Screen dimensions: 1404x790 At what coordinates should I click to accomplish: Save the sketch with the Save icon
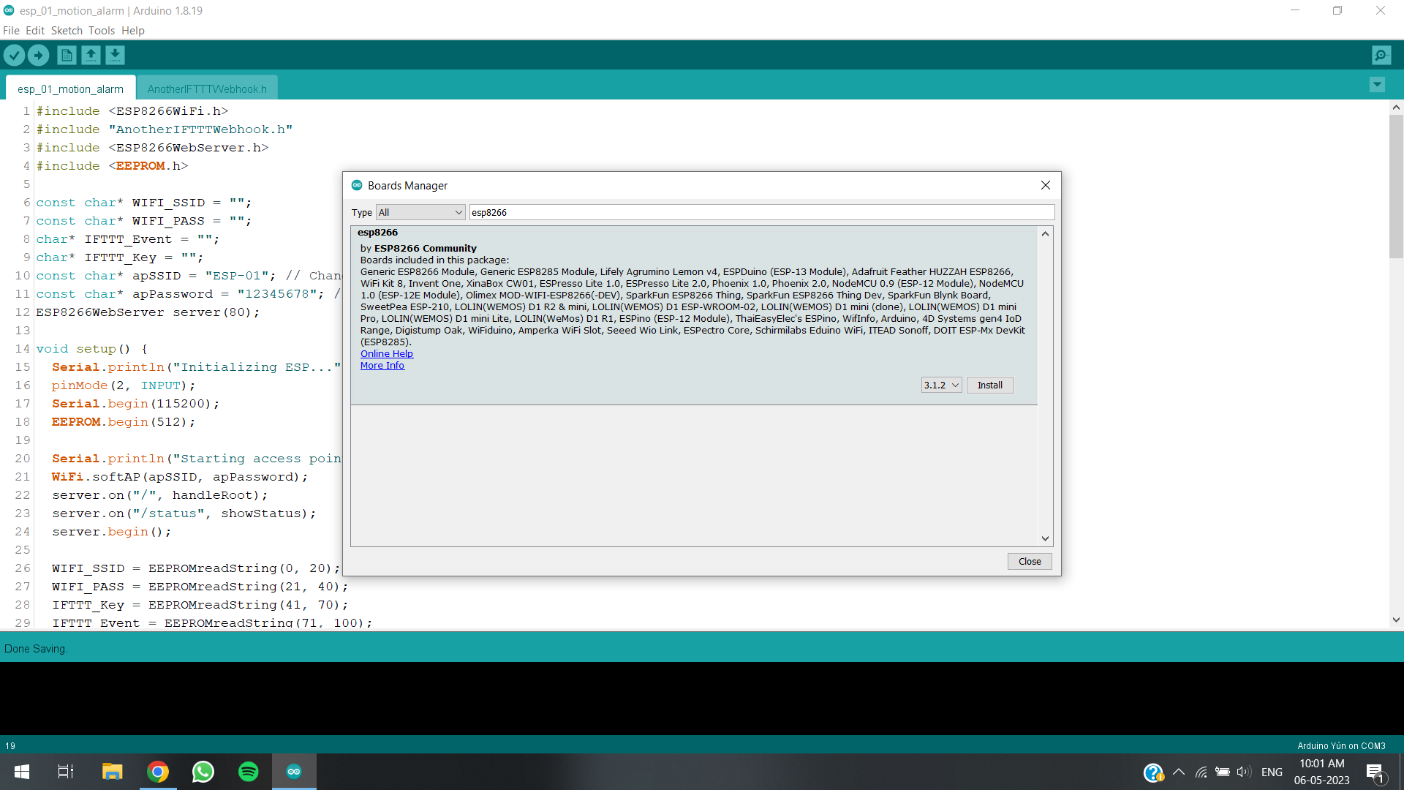click(x=115, y=55)
